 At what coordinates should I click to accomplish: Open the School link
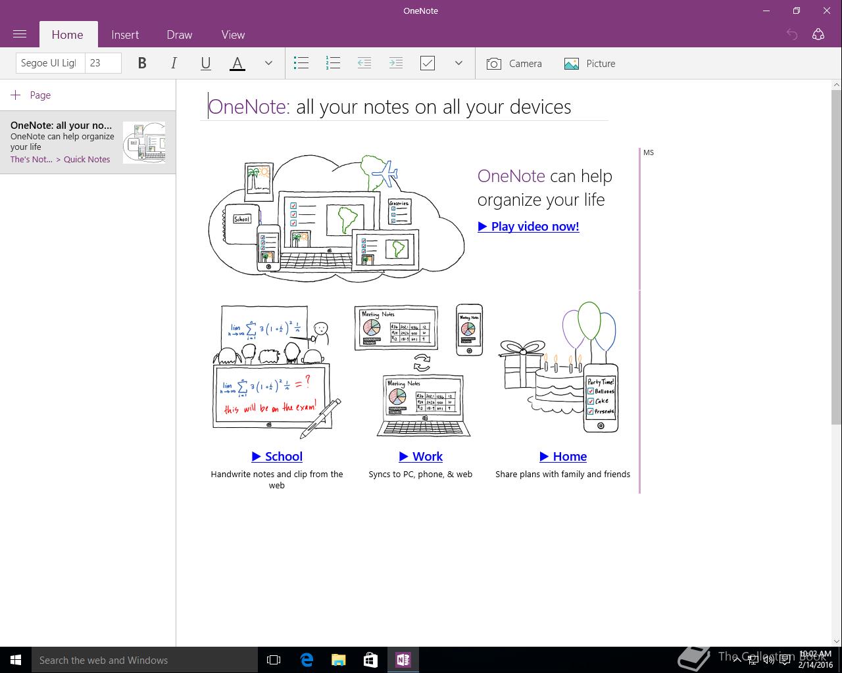277,456
